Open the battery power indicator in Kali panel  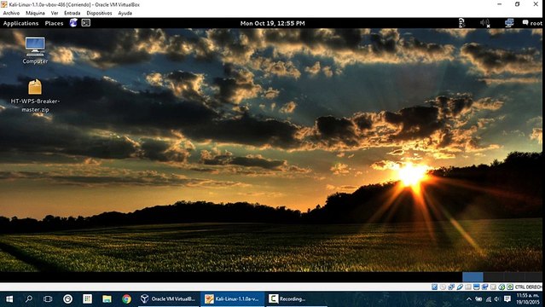click(x=461, y=23)
